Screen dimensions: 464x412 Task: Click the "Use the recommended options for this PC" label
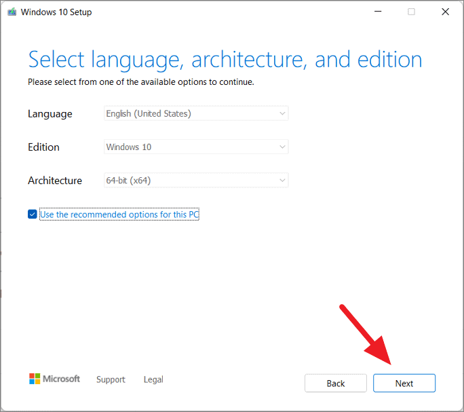[x=119, y=214]
